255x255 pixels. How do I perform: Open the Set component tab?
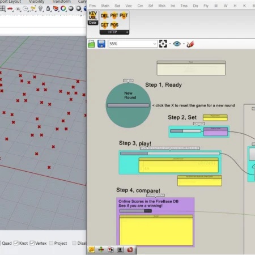coord(117,6)
